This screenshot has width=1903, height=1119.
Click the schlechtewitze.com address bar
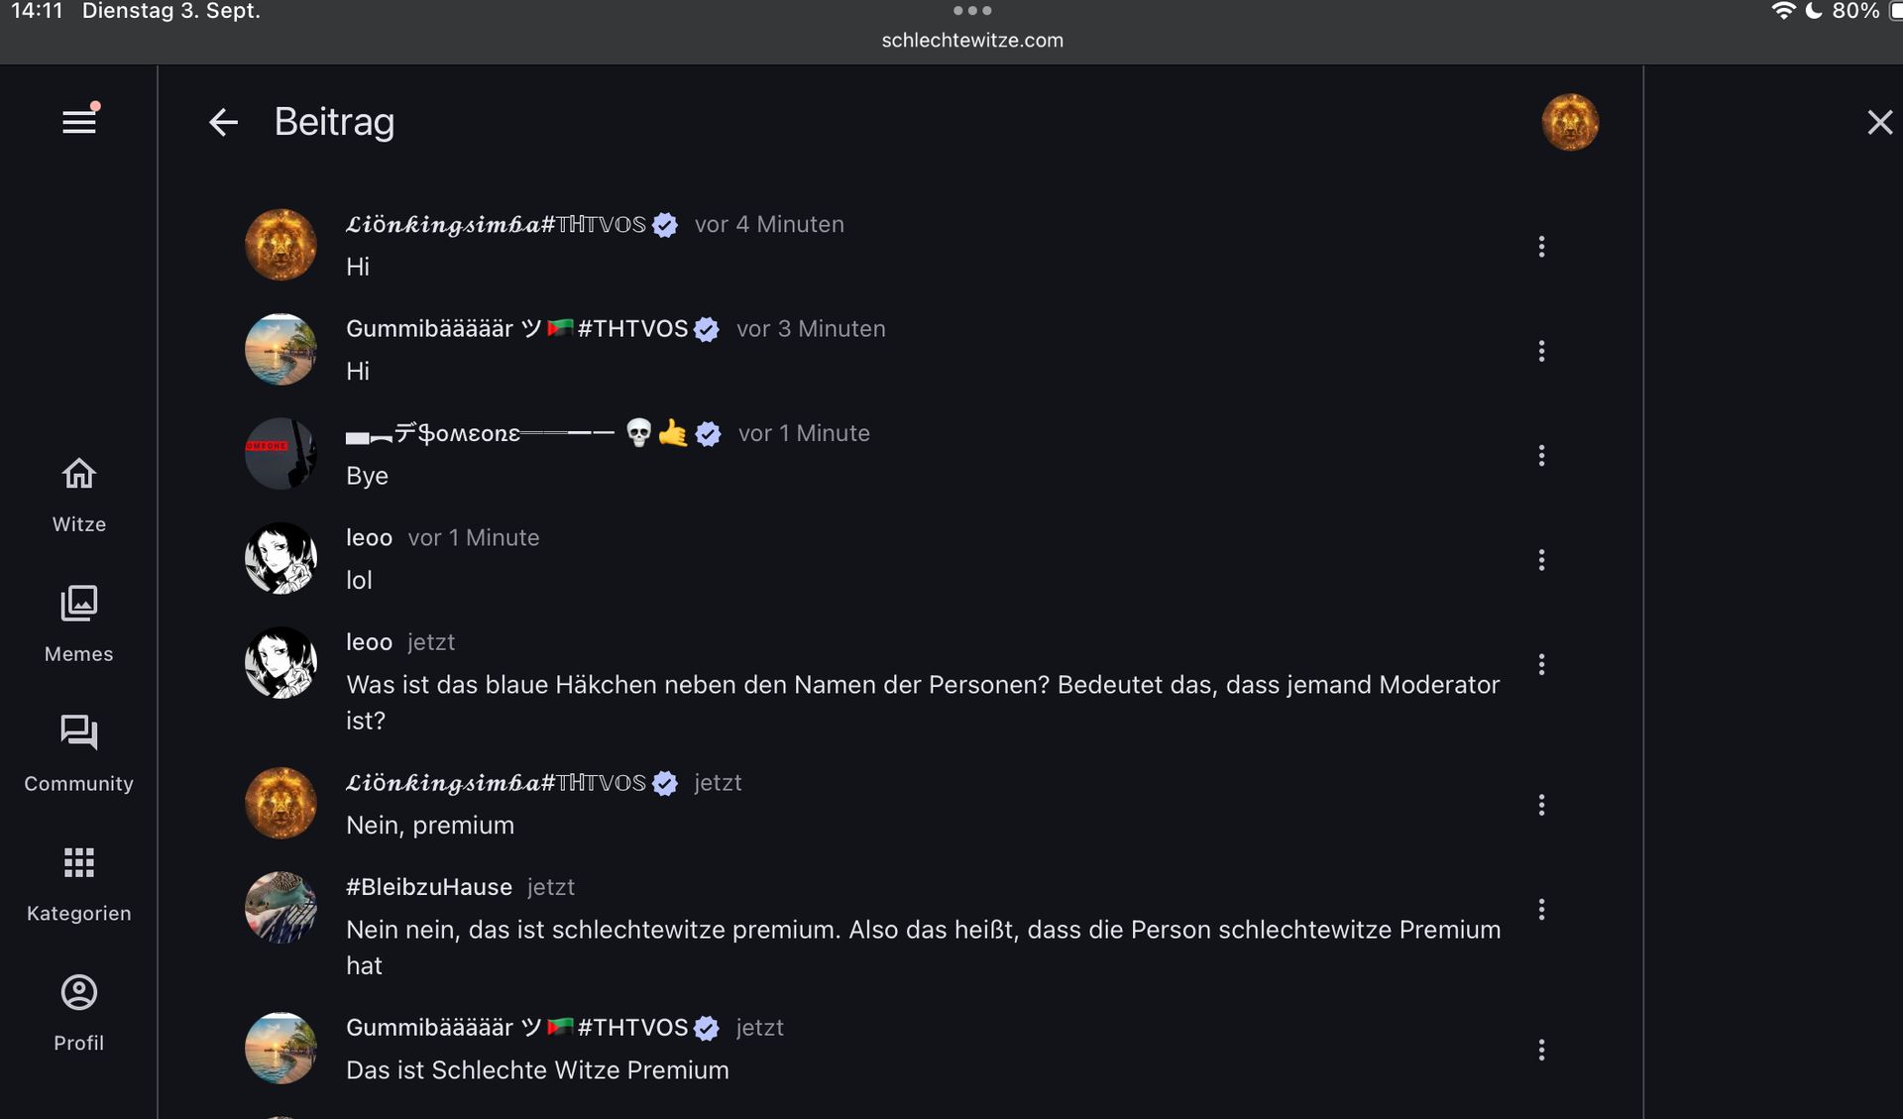971,41
